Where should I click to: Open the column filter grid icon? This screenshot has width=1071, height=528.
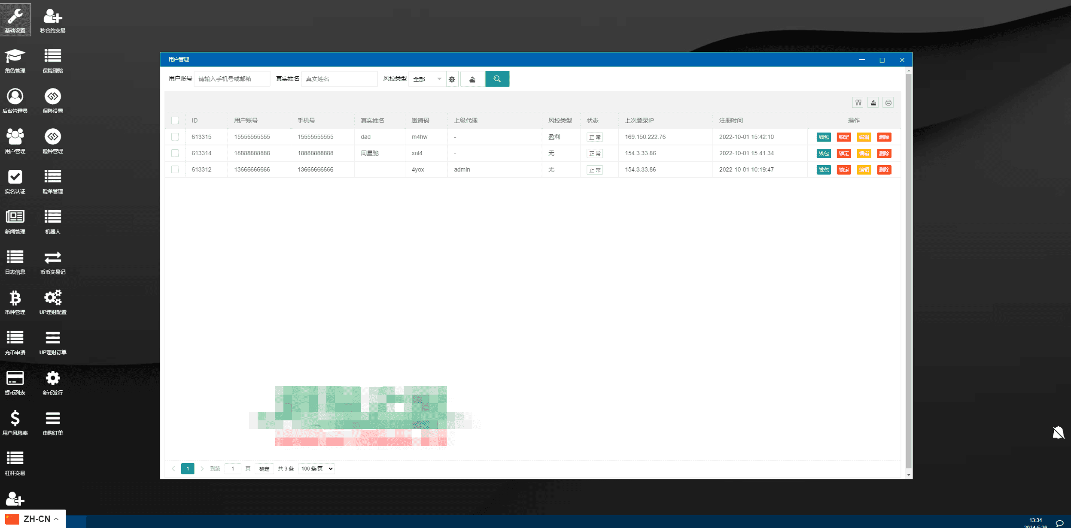point(858,103)
